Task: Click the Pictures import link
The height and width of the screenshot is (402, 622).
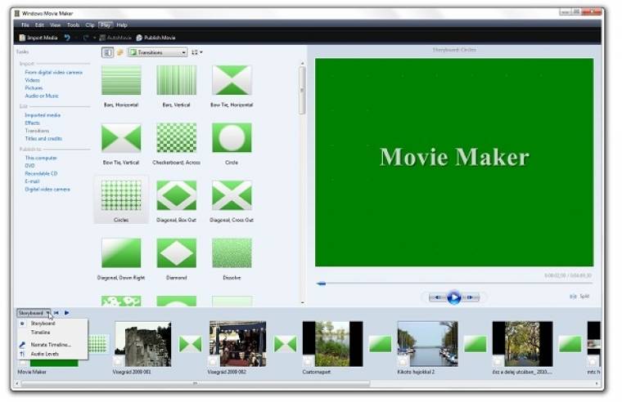Action: (x=34, y=88)
